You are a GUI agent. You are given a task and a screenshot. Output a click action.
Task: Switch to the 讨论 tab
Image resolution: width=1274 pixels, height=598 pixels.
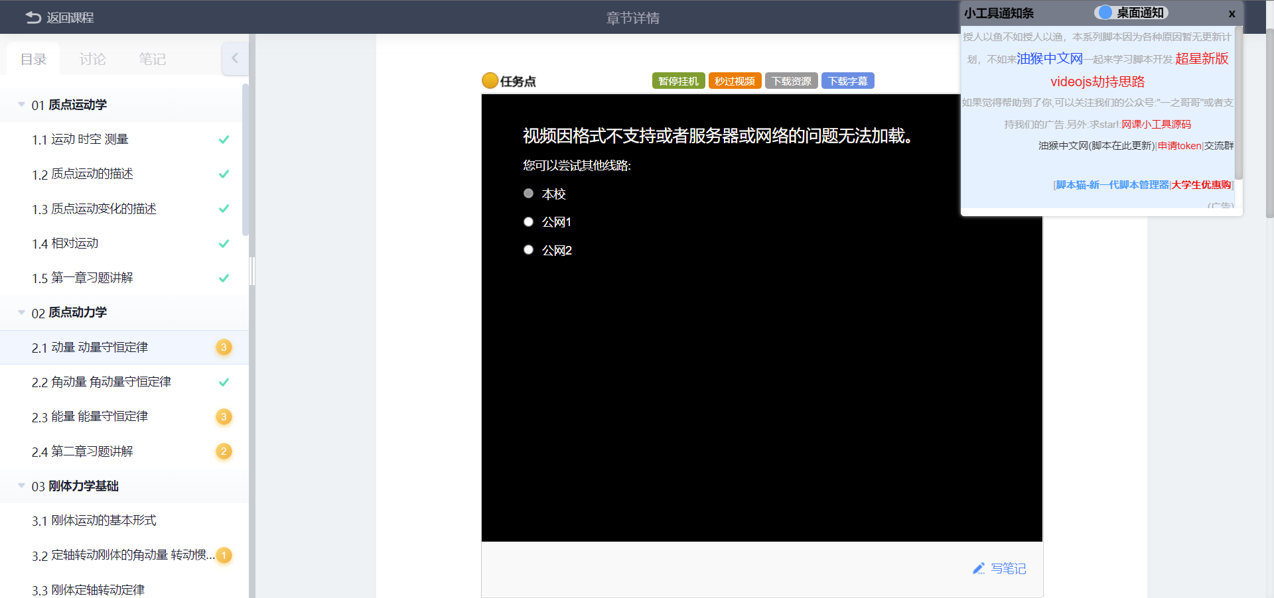92,59
